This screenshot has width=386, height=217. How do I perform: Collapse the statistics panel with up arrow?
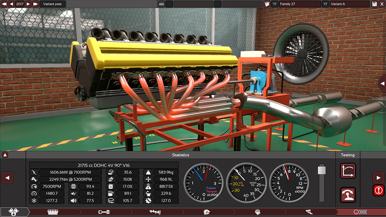[x=5, y=155]
